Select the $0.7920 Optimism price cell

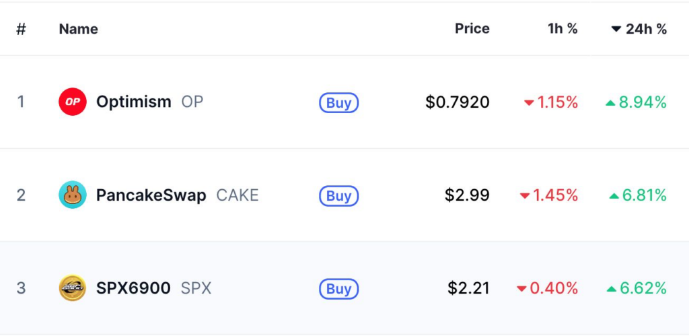coord(458,102)
